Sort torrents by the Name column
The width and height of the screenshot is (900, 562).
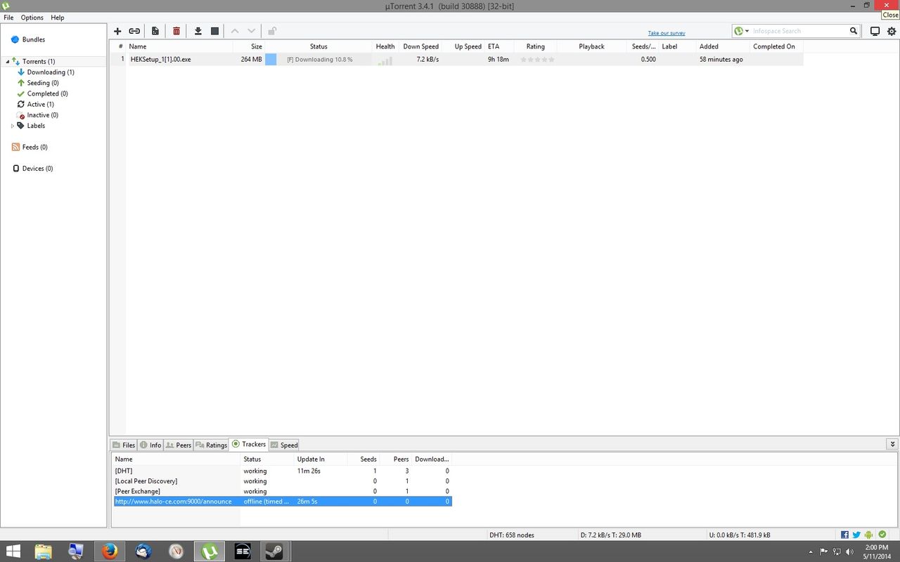pyautogui.click(x=179, y=46)
